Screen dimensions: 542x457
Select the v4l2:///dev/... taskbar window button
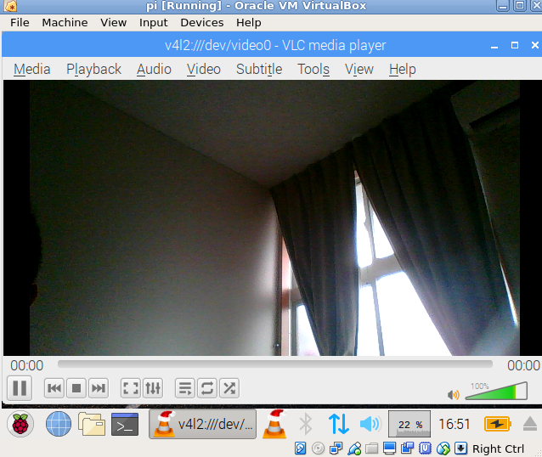202,424
